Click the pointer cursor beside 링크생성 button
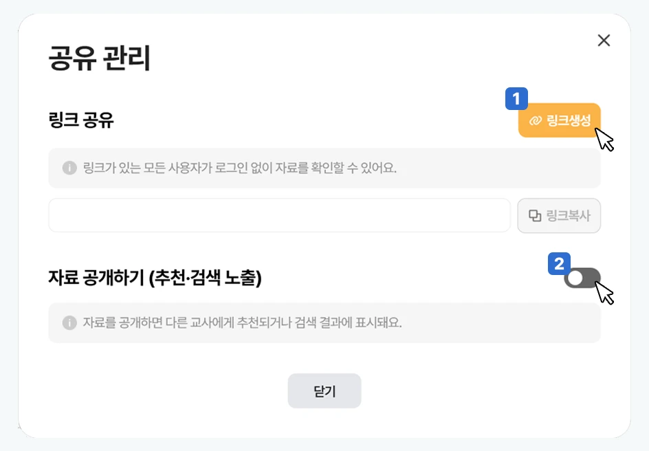Viewport: 649px width, 451px height. pos(604,139)
